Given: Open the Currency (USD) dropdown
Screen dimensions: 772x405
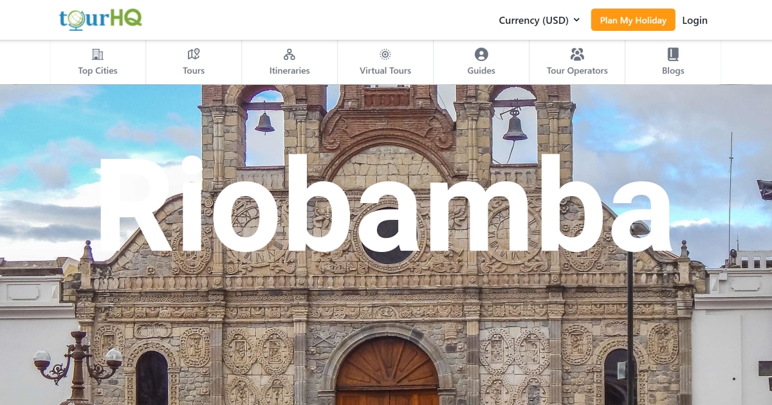Looking at the screenshot, I should pyautogui.click(x=539, y=20).
